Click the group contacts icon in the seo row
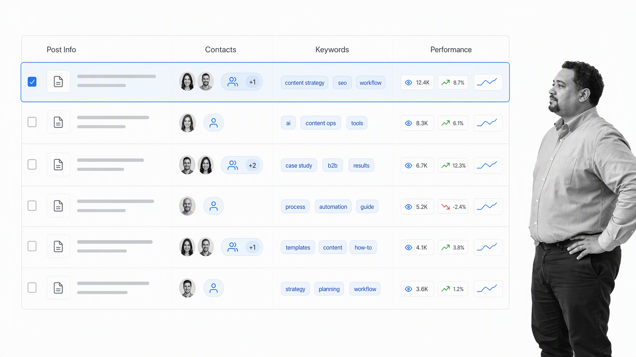This screenshot has height=357, width=636. tap(233, 82)
